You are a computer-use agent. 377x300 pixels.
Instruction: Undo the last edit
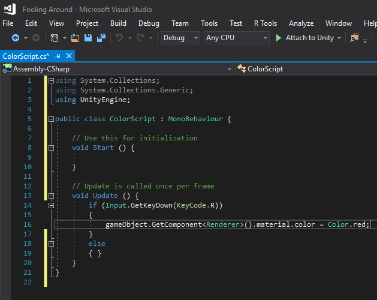119,38
